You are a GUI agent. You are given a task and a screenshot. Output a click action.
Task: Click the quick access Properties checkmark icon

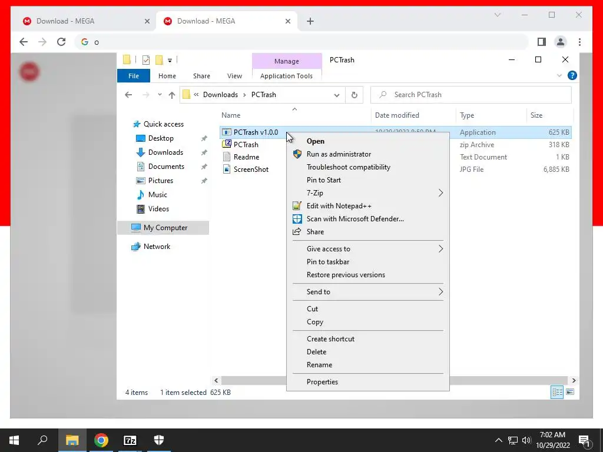click(x=146, y=60)
